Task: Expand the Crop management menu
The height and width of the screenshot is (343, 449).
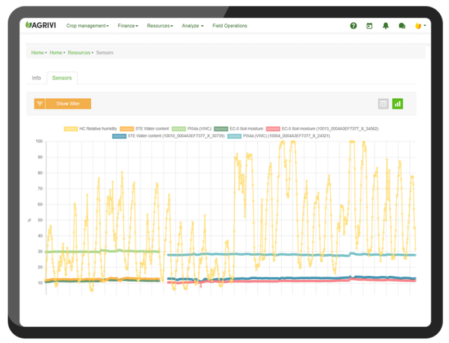Action: click(88, 26)
